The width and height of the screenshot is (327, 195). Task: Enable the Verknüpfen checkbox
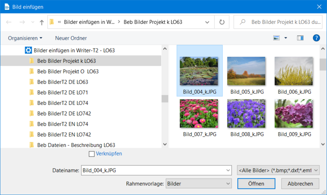pyautogui.click(x=92, y=154)
